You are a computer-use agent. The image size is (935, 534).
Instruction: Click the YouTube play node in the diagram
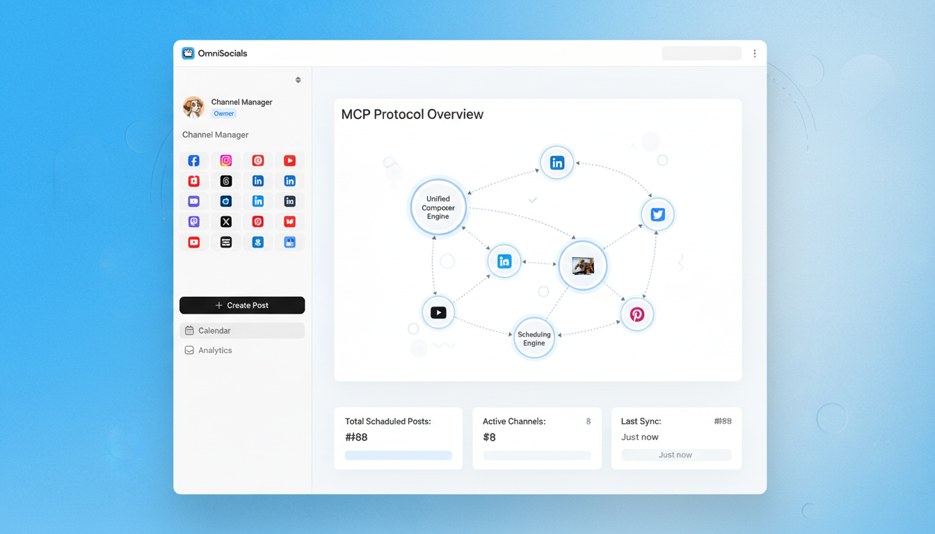click(438, 312)
